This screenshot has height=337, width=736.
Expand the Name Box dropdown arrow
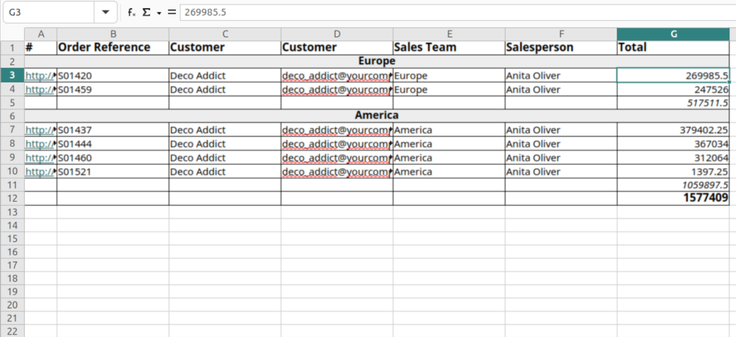pos(105,12)
